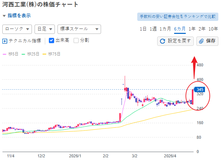Expand the 指標を表示 disclosure triangle

[4, 16]
